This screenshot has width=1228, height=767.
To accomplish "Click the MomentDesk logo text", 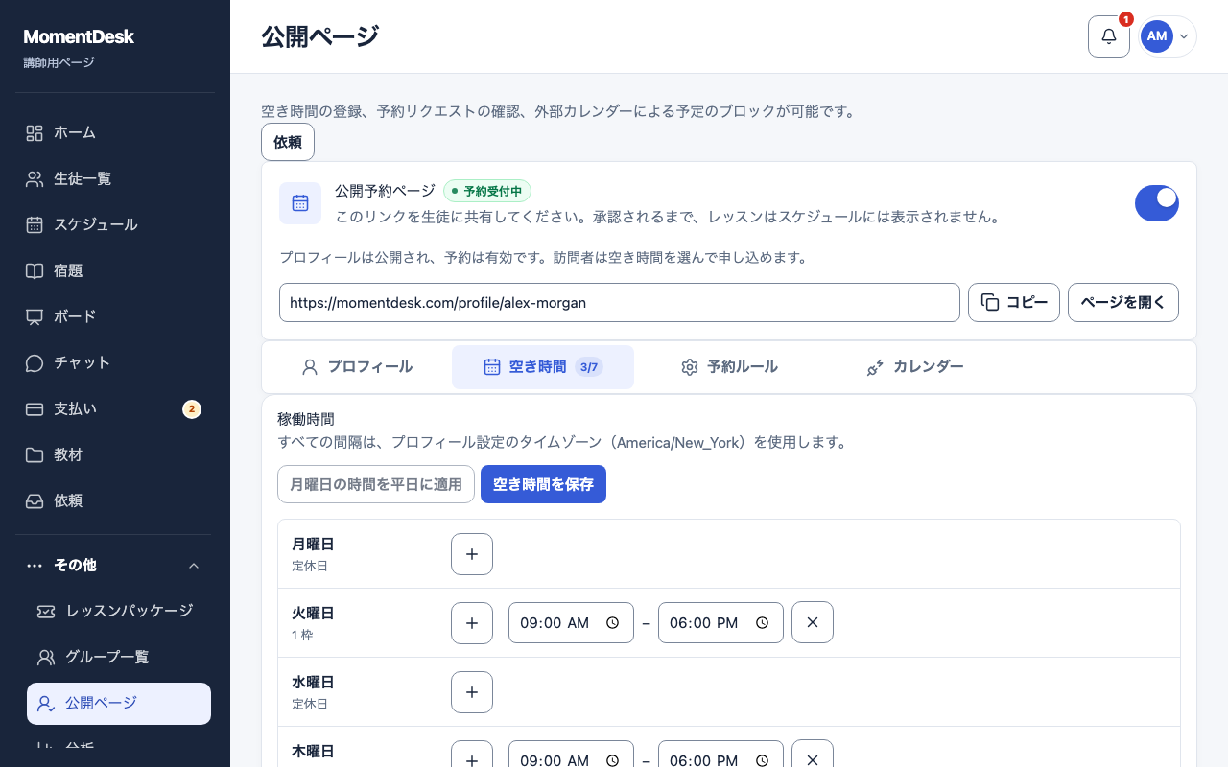I will 79,37.
